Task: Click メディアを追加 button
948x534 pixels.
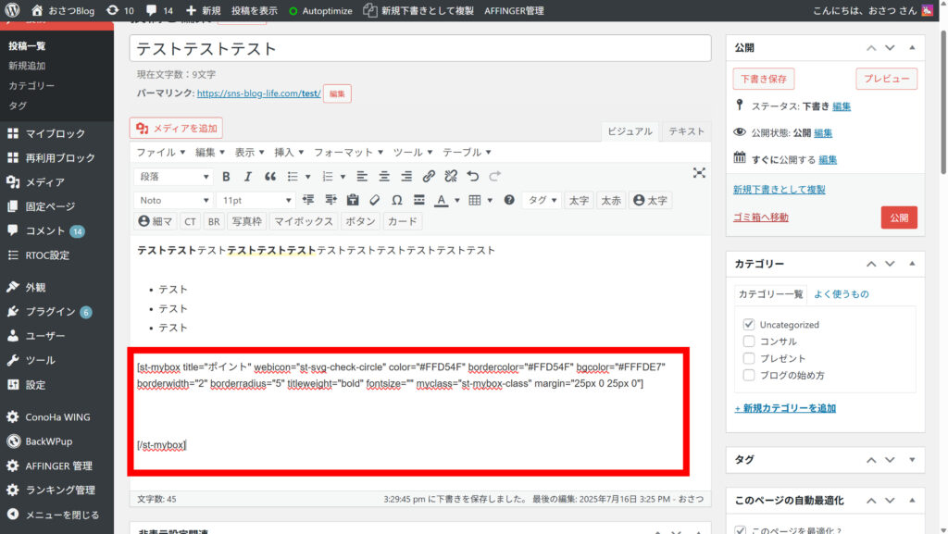Action: [176, 128]
